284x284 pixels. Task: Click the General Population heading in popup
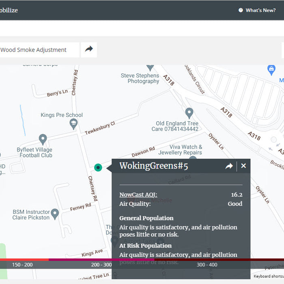coord(146,218)
